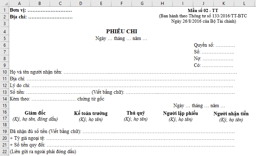Select row 10 header
This screenshot has height=156, width=256.
[5, 72]
